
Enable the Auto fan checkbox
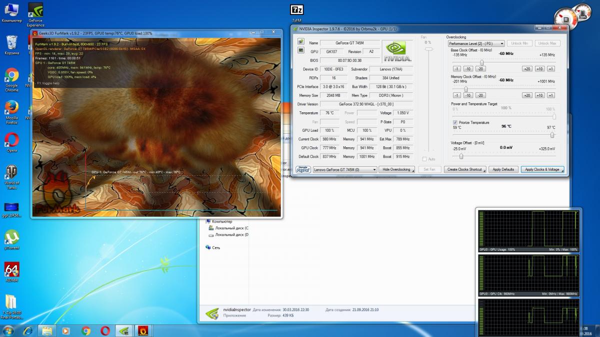425,159
